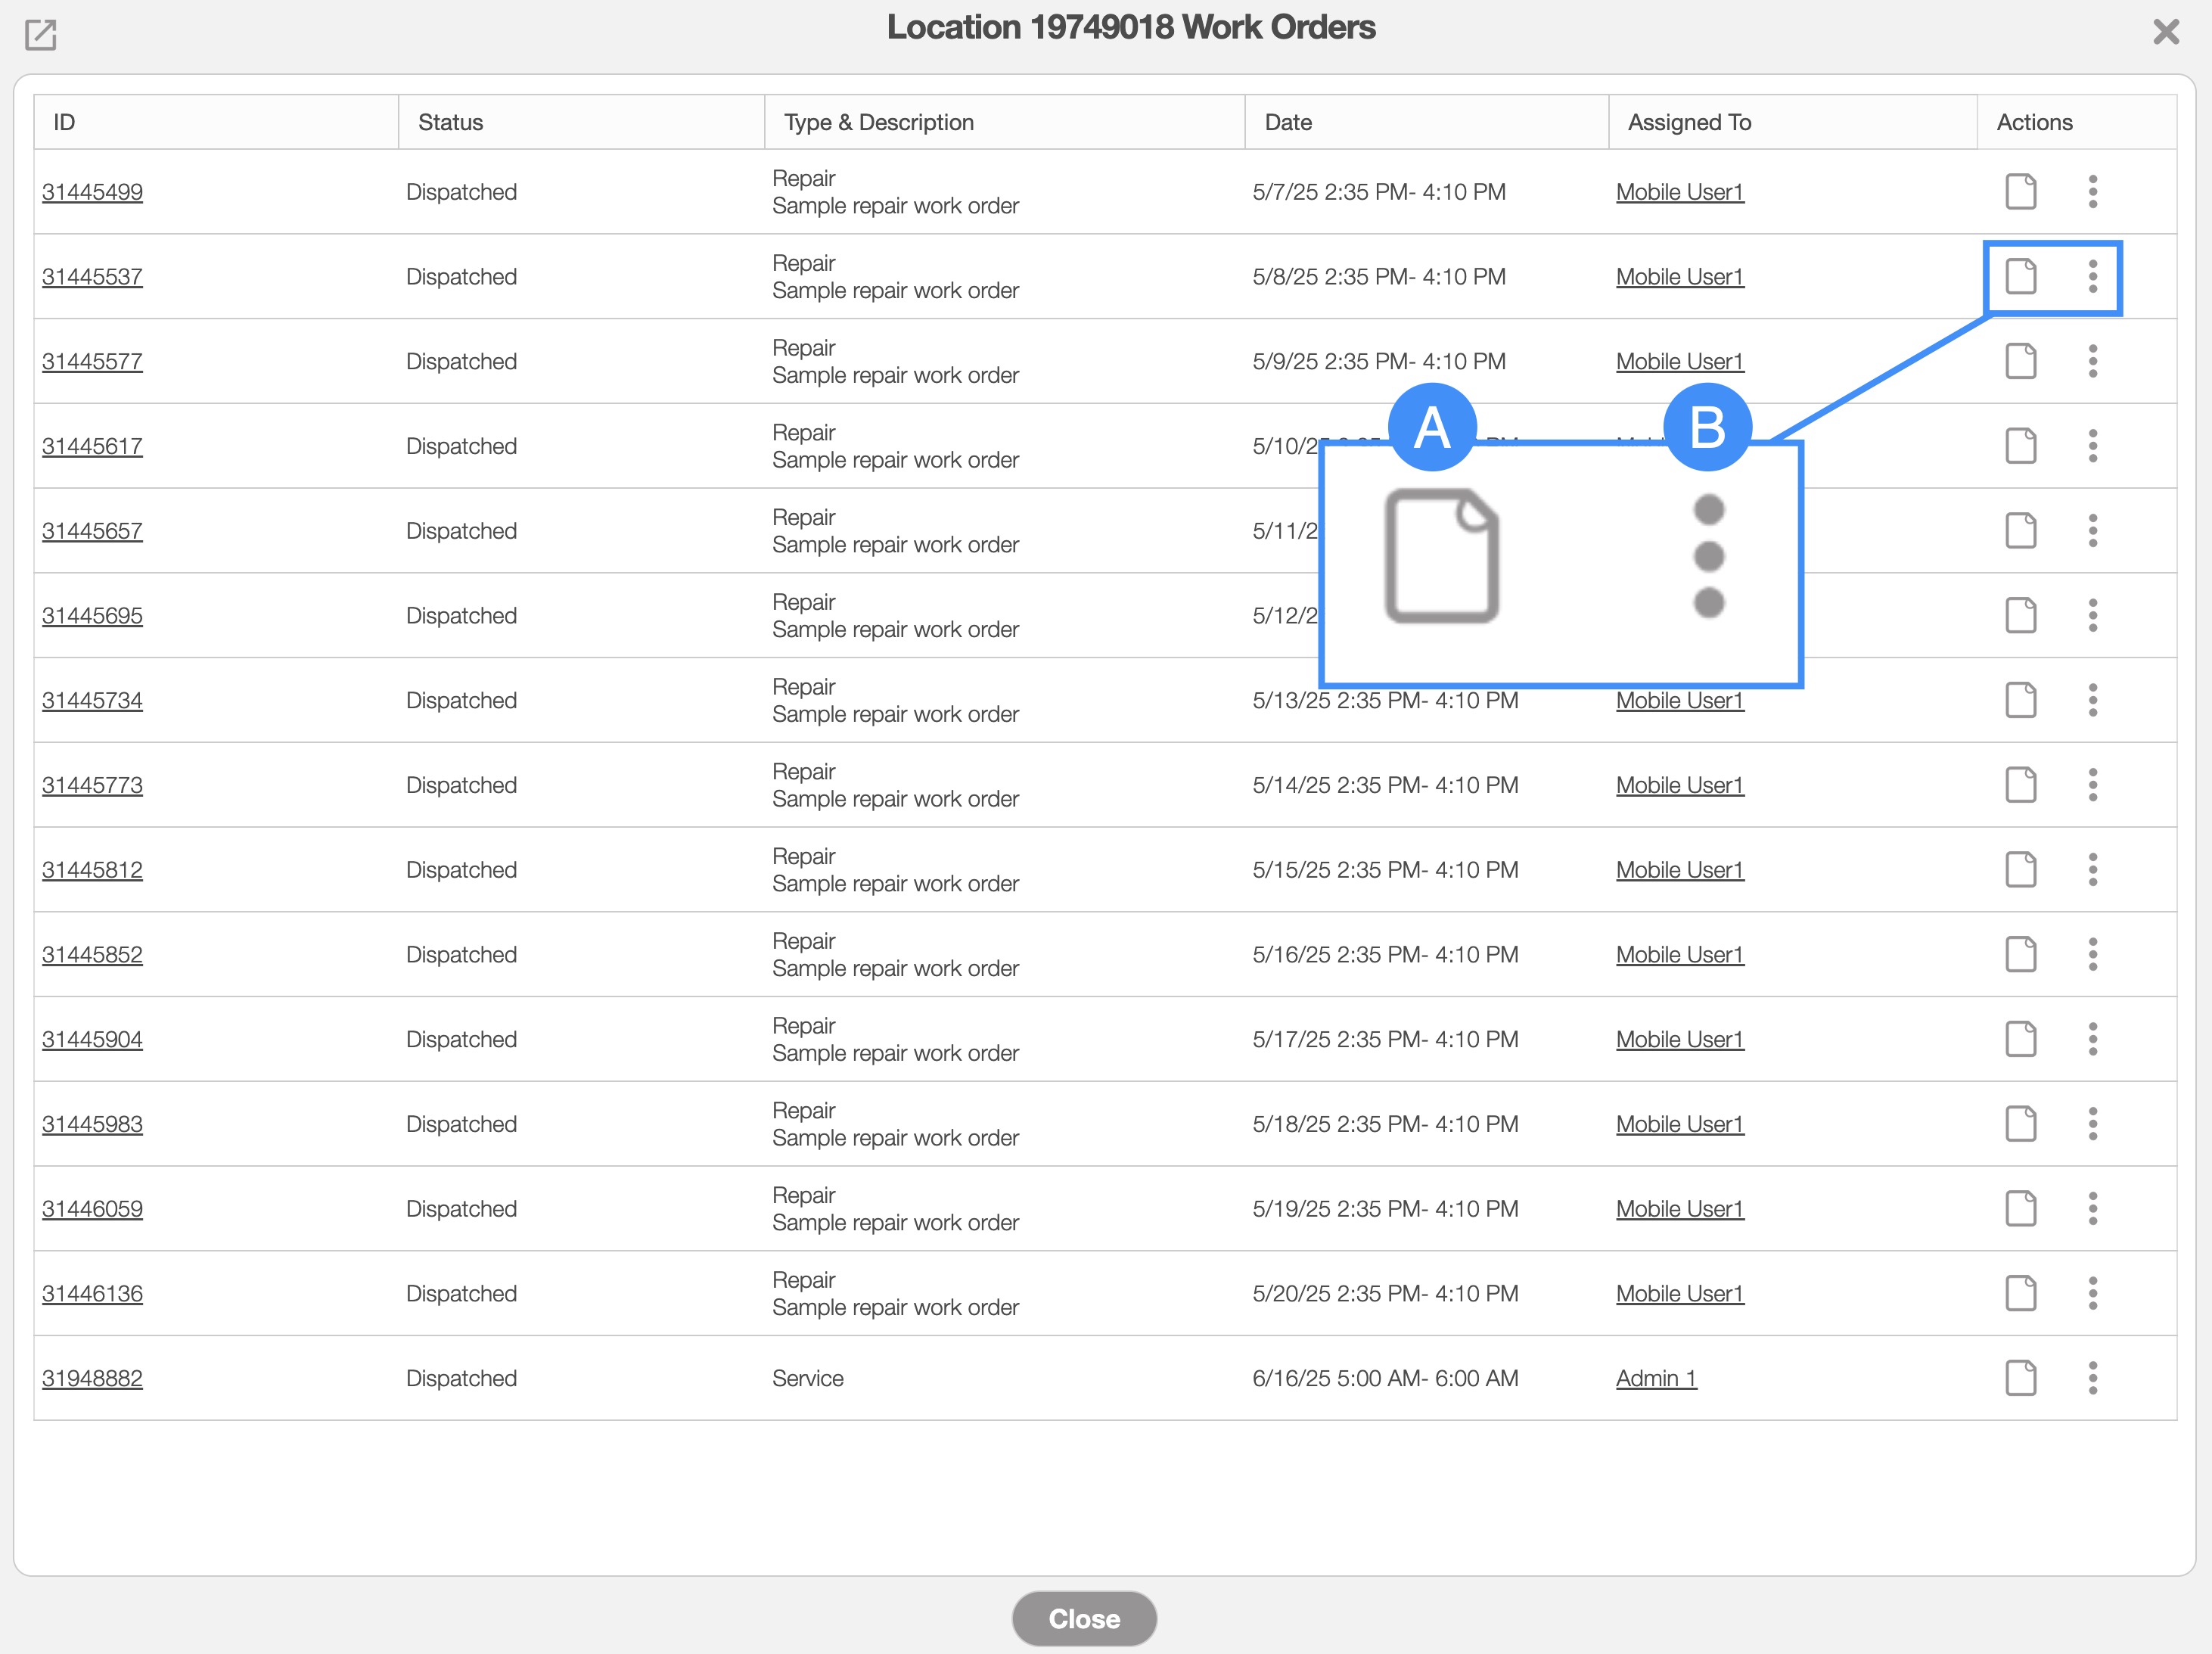Open the three-dot menu for order 31948882
Viewport: 2212px width, 1654px height.
tap(2092, 1378)
